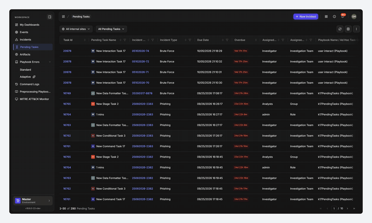Open notifications bell icon

click(343, 17)
